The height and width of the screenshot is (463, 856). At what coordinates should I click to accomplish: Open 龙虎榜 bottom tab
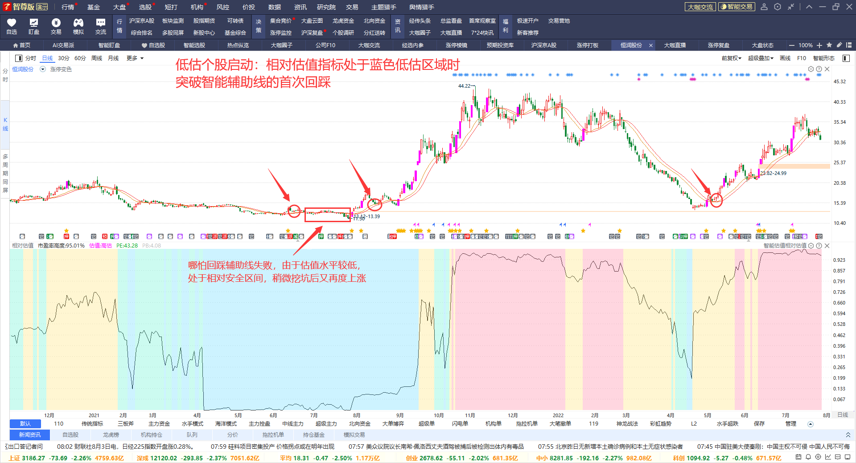[x=111, y=435]
